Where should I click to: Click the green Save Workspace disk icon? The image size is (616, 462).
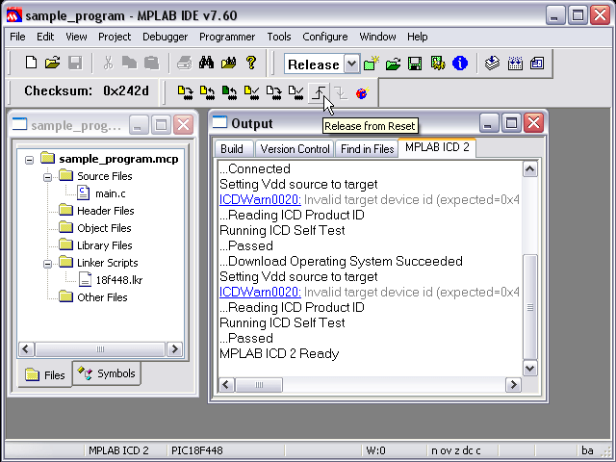[x=415, y=64]
